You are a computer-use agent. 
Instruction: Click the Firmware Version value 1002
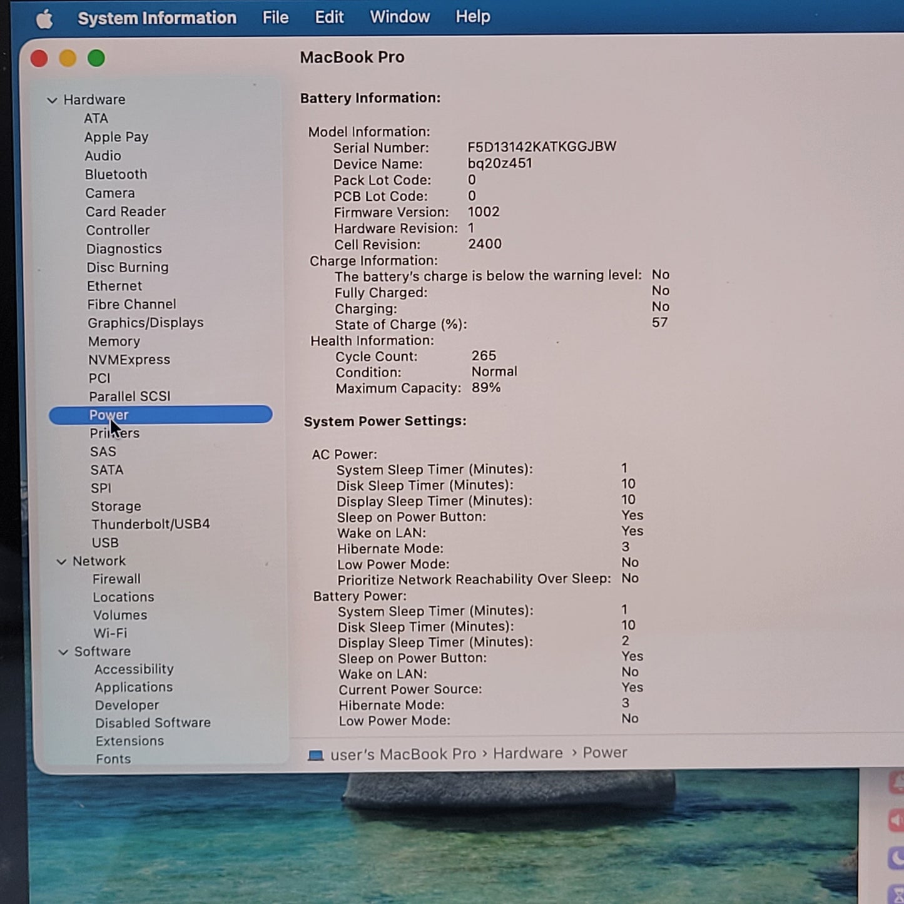(x=484, y=212)
